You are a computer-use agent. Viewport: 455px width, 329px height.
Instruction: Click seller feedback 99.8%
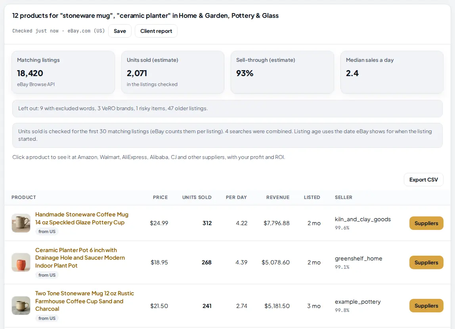click(342, 310)
